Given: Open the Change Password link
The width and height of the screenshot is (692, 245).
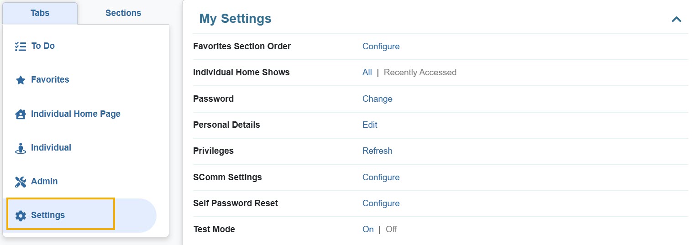Looking at the screenshot, I should pos(377,99).
